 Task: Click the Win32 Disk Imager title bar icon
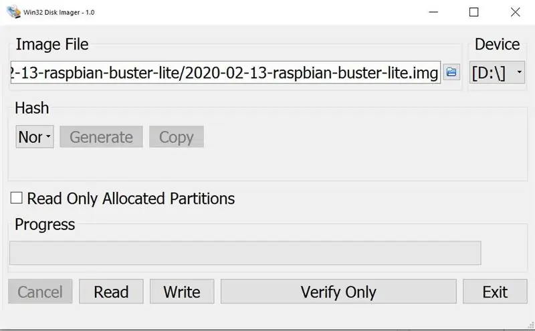tap(13, 12)
